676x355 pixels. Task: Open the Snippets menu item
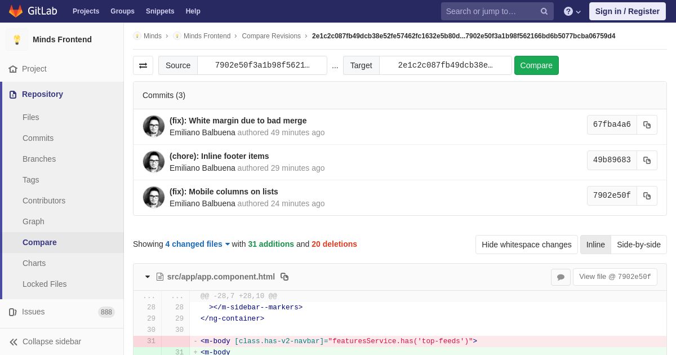point(160,11)
